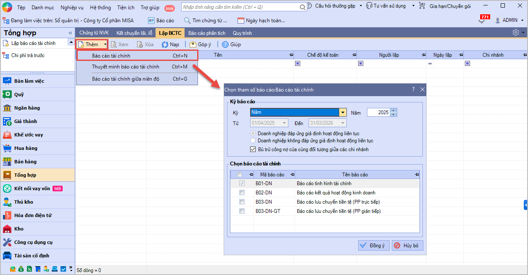528x275 pixels.
Task: Switch to the Báo cáo phân tích tab
Action: tap(206, 33)
